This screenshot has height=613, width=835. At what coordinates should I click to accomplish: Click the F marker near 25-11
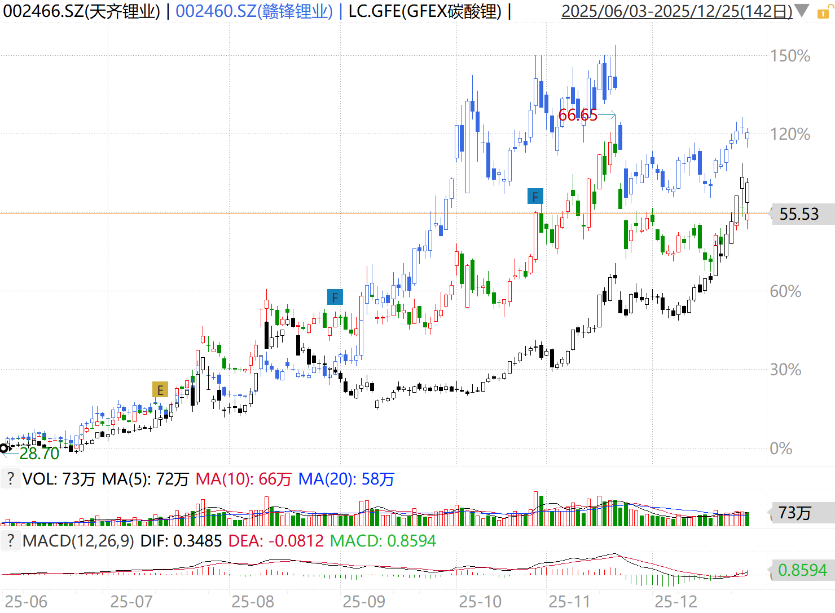pyautogui.click(x=535, y=197)
